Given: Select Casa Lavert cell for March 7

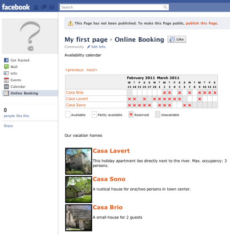Looking at the screenshot, I should [189, 99].
